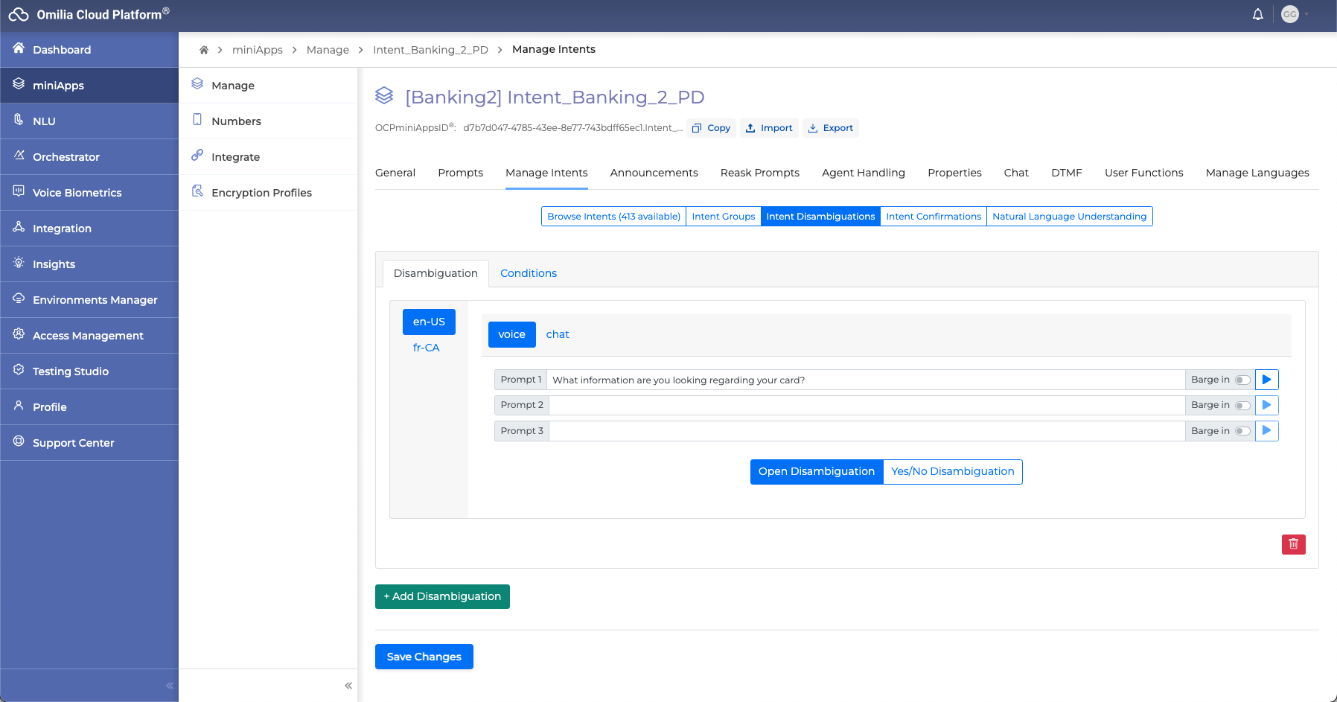This screenshot has width=1337, height=702.
Task: Switch to the Conditions tab
Action: [528, 273]
